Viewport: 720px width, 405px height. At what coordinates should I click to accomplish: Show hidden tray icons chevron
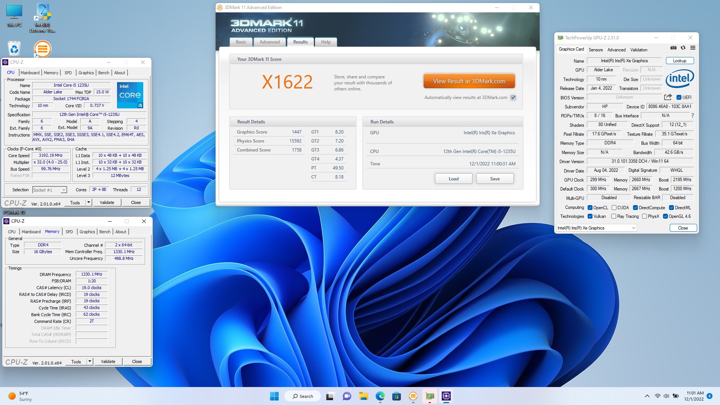(x=647, y=396)
